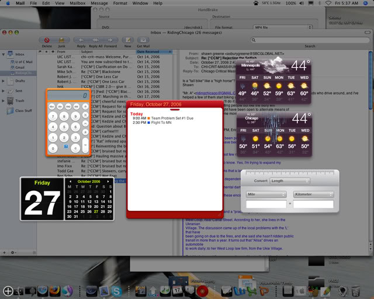Open the Kilometer unit dropdown
The height and width of the screenshot is (299, 374).
click(x=313, y=194)
